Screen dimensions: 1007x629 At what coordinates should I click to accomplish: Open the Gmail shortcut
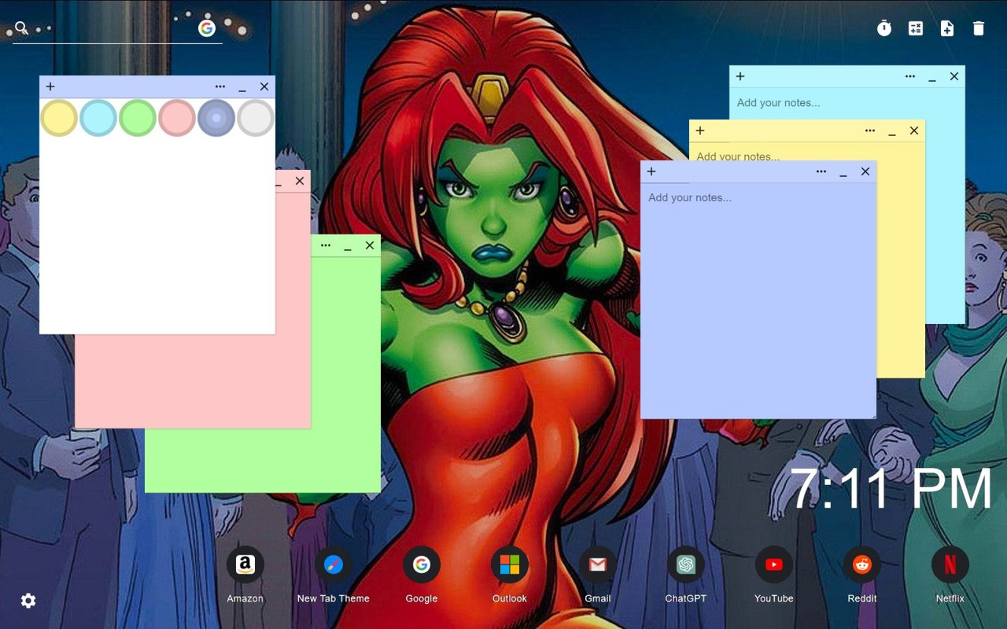(x=598, y=565)
